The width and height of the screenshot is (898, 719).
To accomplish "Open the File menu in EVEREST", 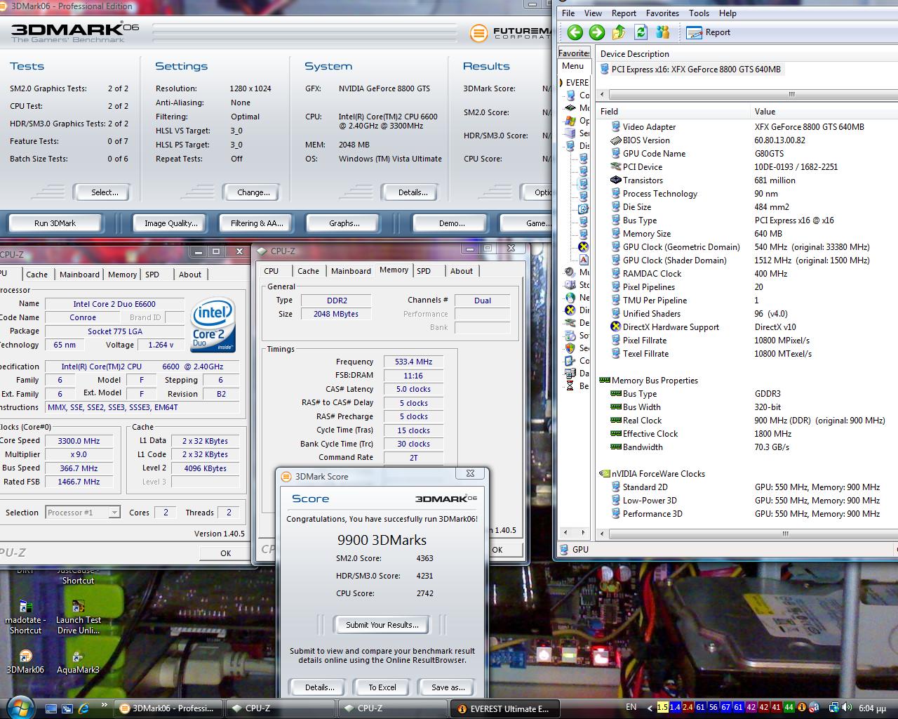I will point(568,13).
